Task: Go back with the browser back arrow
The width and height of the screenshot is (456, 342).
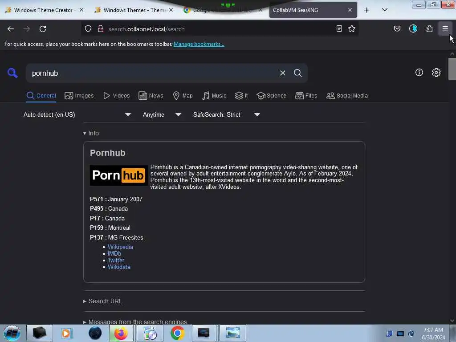Action: point(11,29)
